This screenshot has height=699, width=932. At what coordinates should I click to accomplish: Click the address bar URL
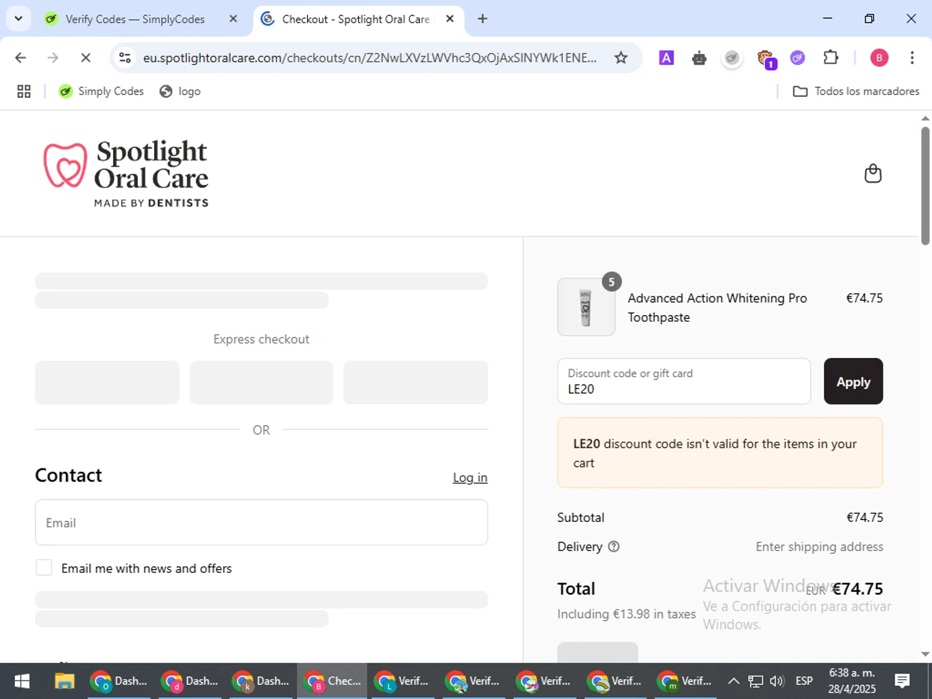(370, 58)
